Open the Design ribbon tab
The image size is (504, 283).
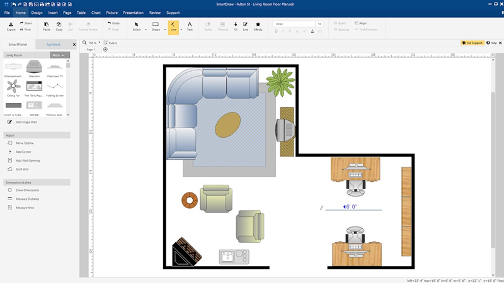37,13
